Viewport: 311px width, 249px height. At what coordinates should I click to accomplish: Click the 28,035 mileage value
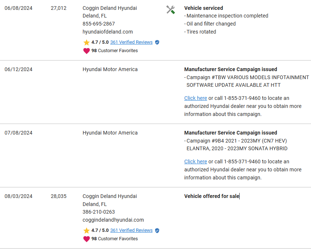(x=59, y=196)
